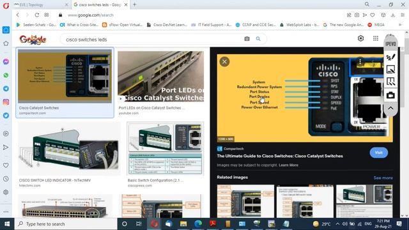409x230 pixels.
Task: Collapse the IPEVO toolbar chevron
Action: pyautogui.click(x=390, y=108)
